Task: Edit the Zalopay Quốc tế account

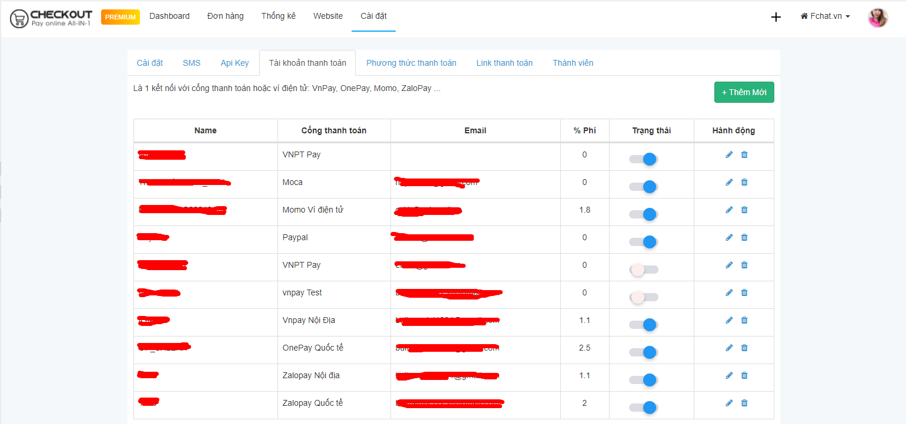Action: click(729, 403)
